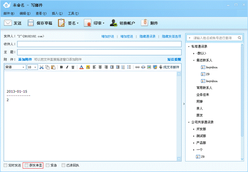Click the font color button
This screenshot has width=248, height=172.
81,67
